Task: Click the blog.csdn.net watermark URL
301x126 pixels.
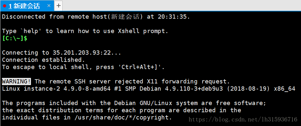Action: pos(243,119)
